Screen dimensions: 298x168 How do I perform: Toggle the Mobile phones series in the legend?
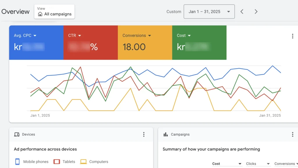click(x=31, y=162)
